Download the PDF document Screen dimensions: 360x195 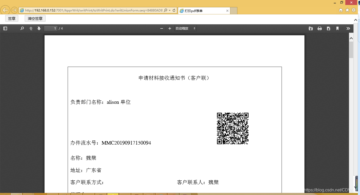tap(329, 28)
